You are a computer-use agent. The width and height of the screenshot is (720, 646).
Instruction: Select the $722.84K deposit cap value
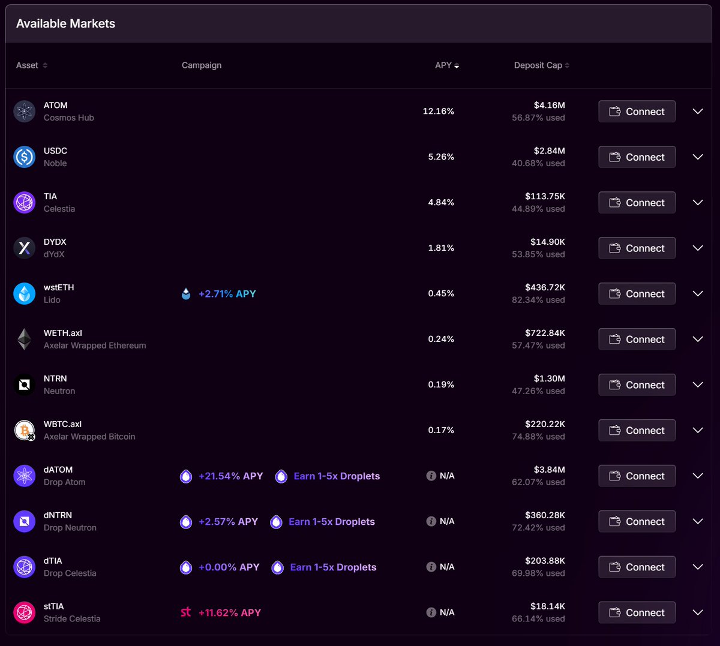(x=545, y=333)
